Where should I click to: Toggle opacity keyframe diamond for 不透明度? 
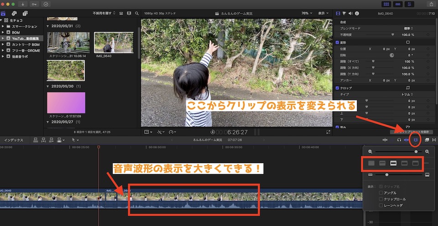(428, 35)
